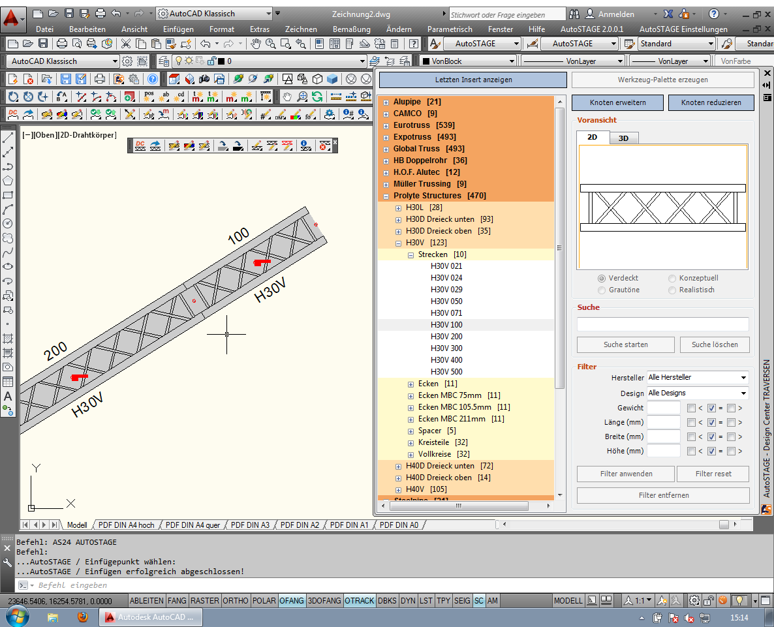The width and height of the screenshot is (774, 627).
Task: Click the Cut scissors icon
Action: click(125, 44)
